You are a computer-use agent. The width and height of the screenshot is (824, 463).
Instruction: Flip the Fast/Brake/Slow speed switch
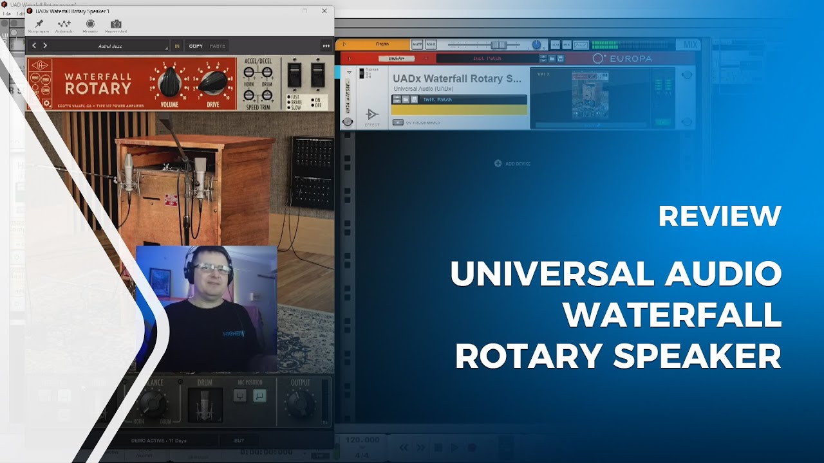pos(294,75)
